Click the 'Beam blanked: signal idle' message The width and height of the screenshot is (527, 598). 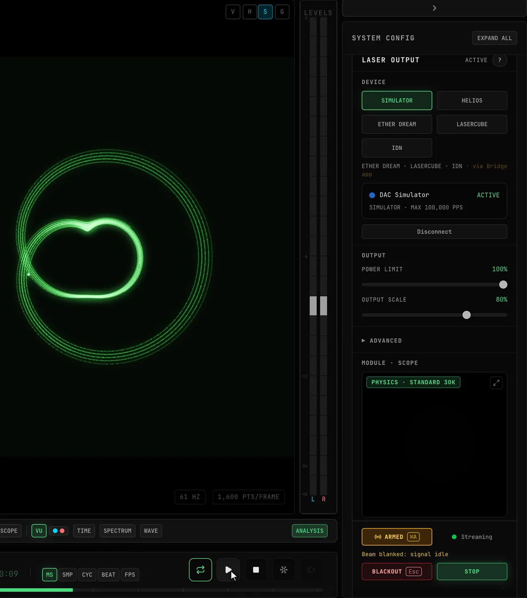[405, 554]
